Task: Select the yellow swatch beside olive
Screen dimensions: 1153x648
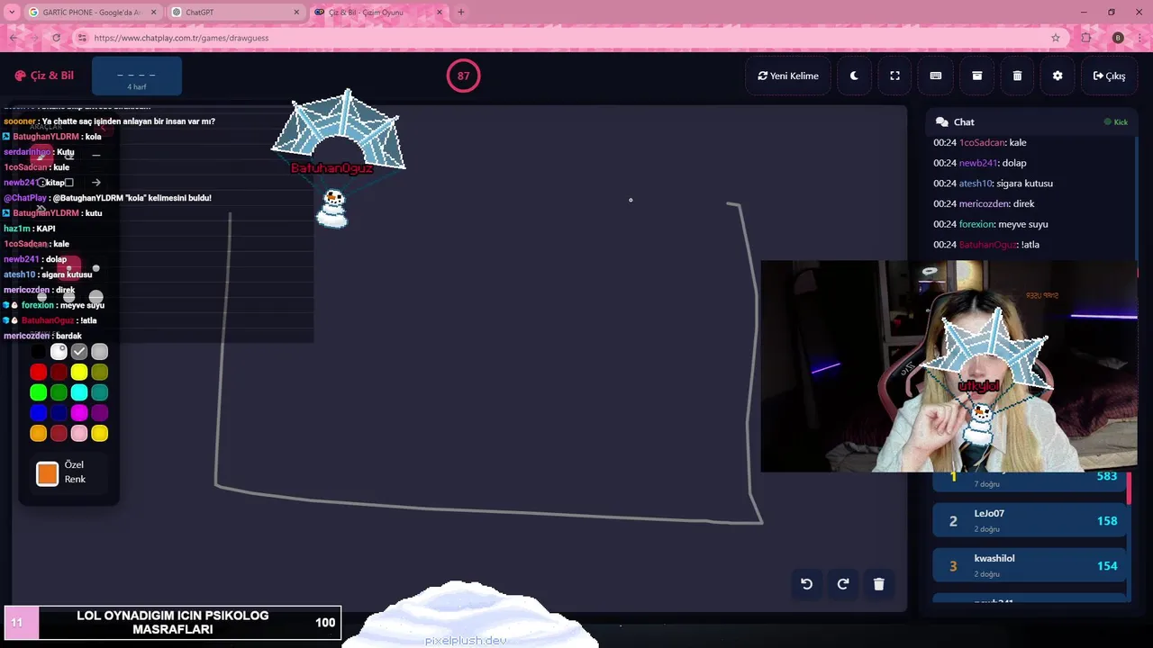Action: (x=79, y=372)
